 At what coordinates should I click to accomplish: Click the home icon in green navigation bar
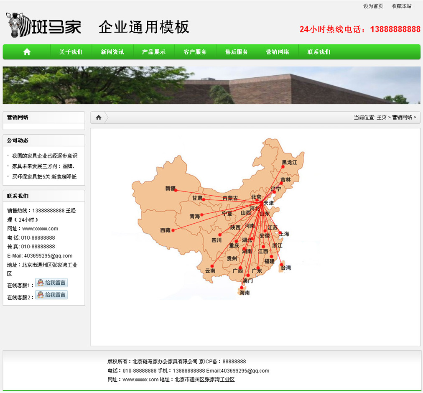tap(27, 52)
